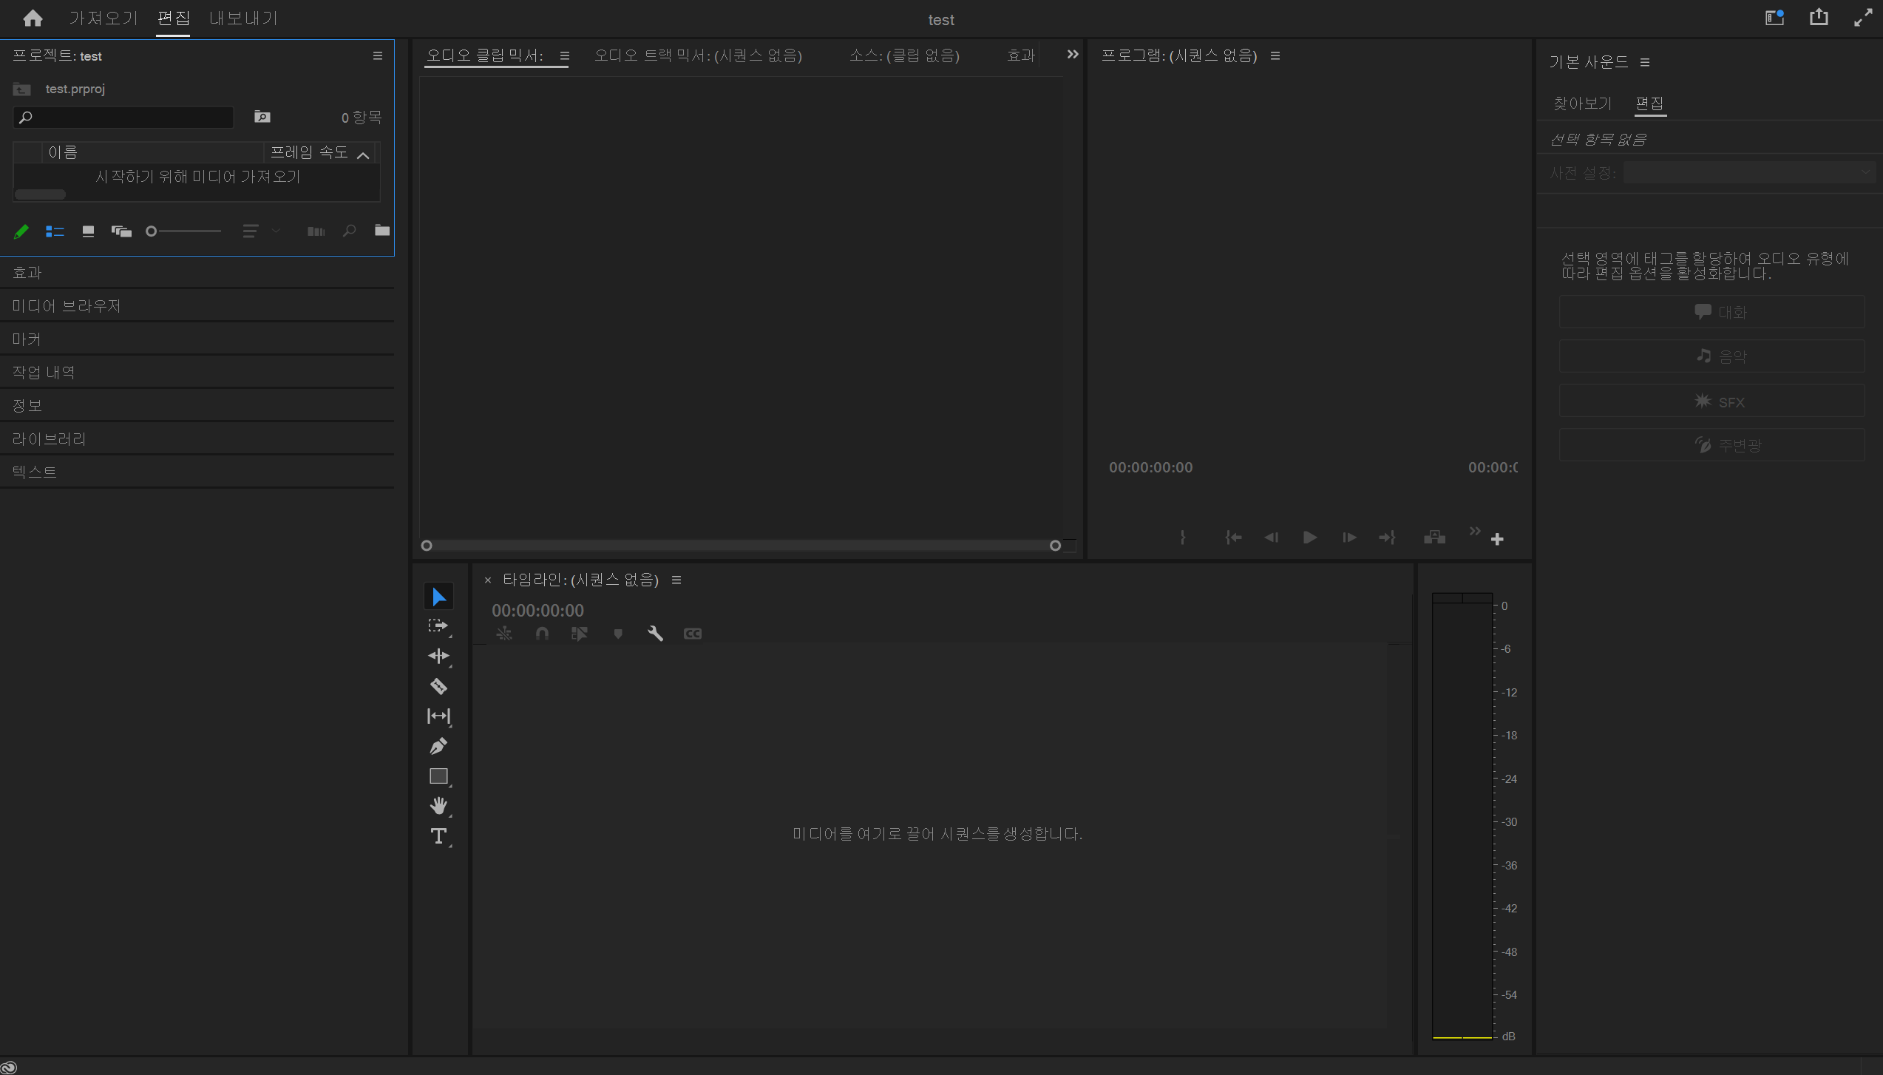Open Project panel hamburger menu
The width and height of the screenshot is (1883, 1075).
[x=378, y=55]
